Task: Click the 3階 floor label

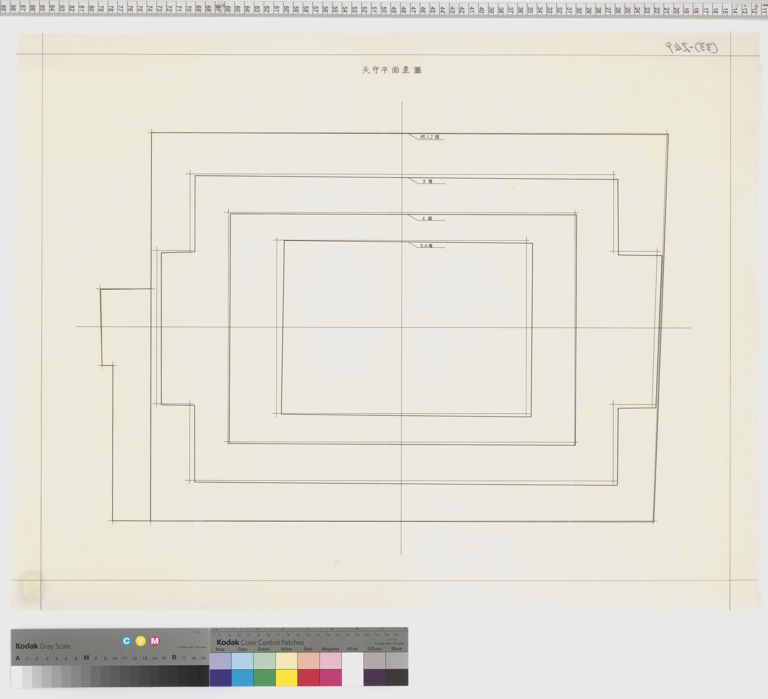Action: coord(427,182)
